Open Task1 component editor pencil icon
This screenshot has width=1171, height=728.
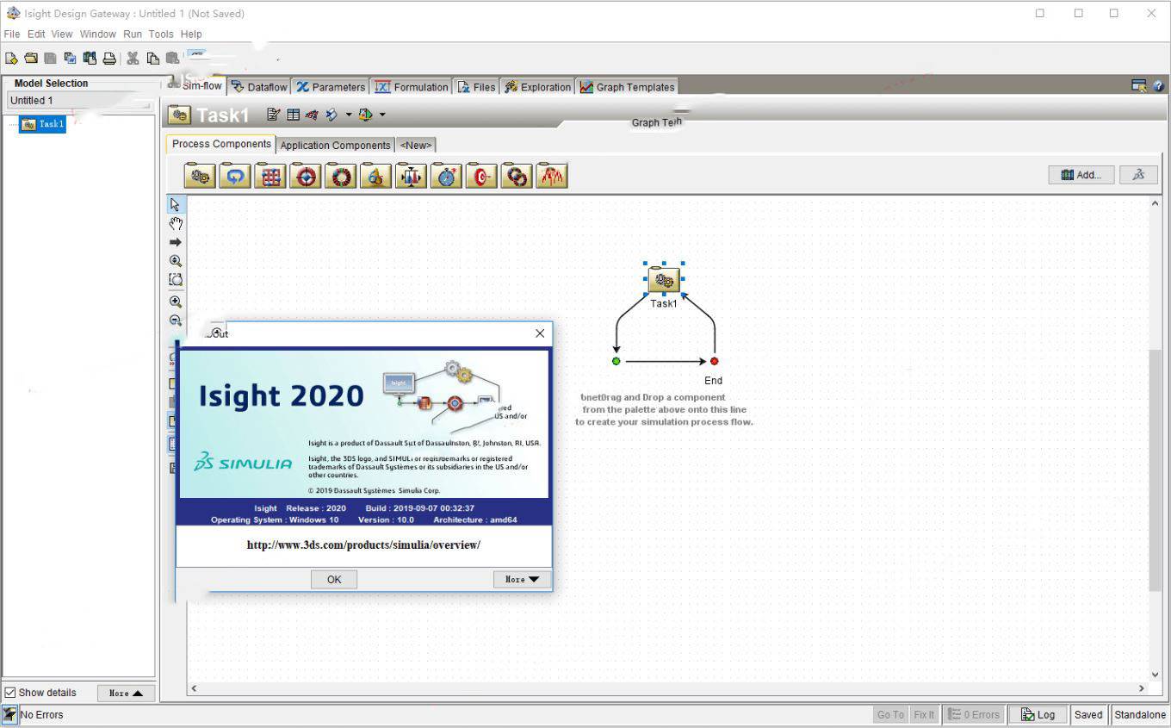coord(274,114)
